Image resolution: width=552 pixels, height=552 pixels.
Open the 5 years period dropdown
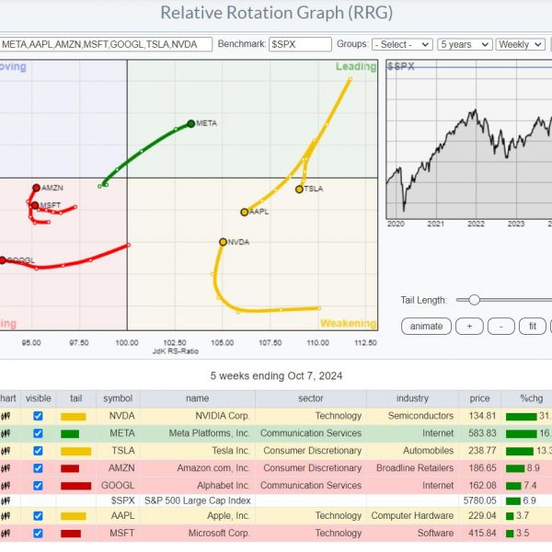pos(465,44)
